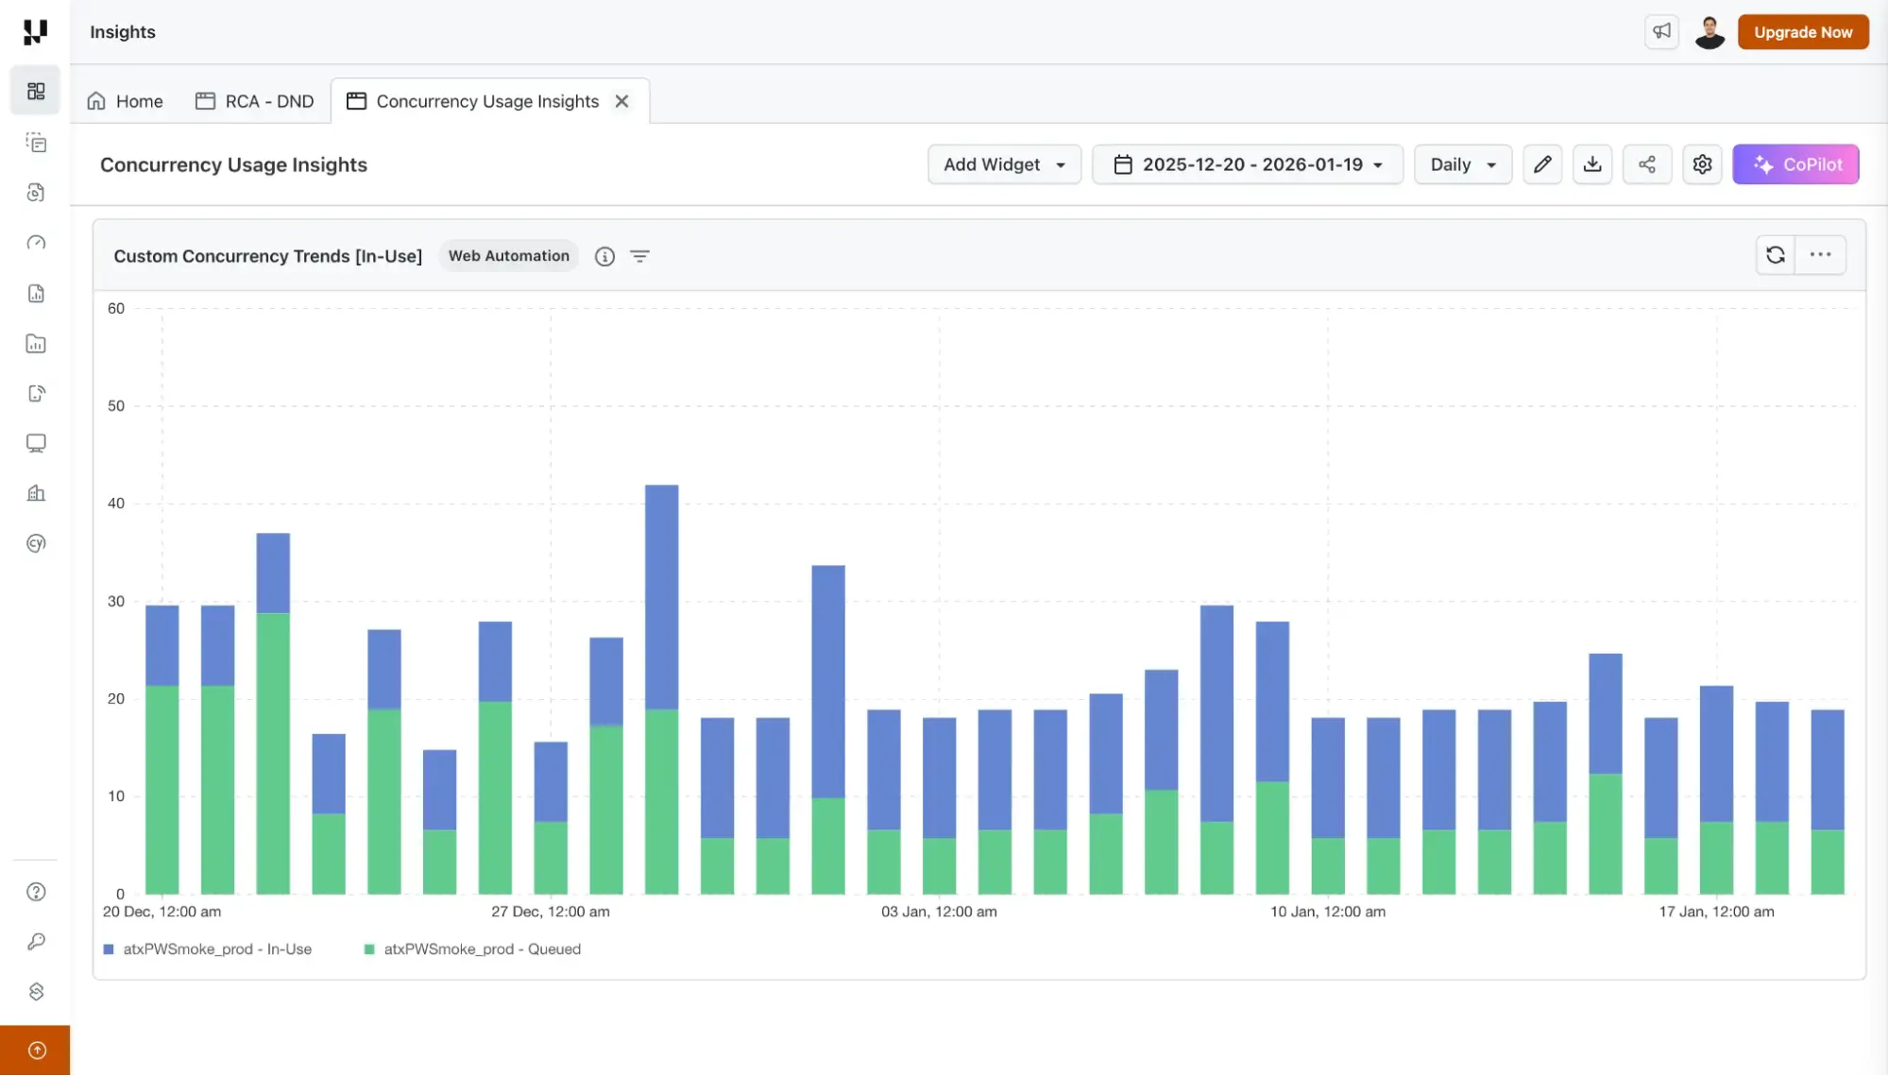Expand the Daily granularity dropdown
1888x1076 pixels.
(1462, 164)
